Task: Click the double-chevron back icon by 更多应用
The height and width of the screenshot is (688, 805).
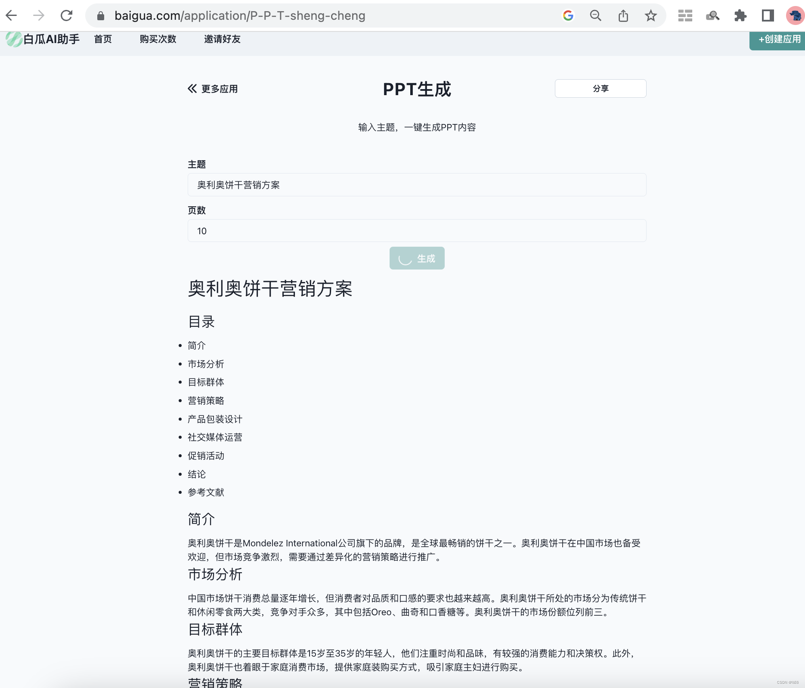Action: click(192, 89)
